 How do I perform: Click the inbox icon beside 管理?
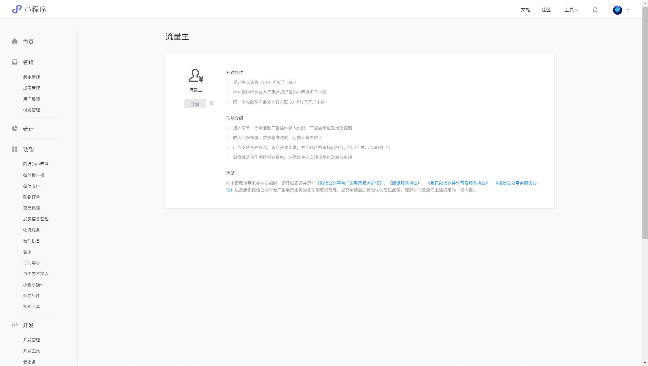15,62
